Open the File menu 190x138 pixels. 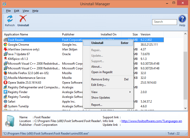pos(8,11)
